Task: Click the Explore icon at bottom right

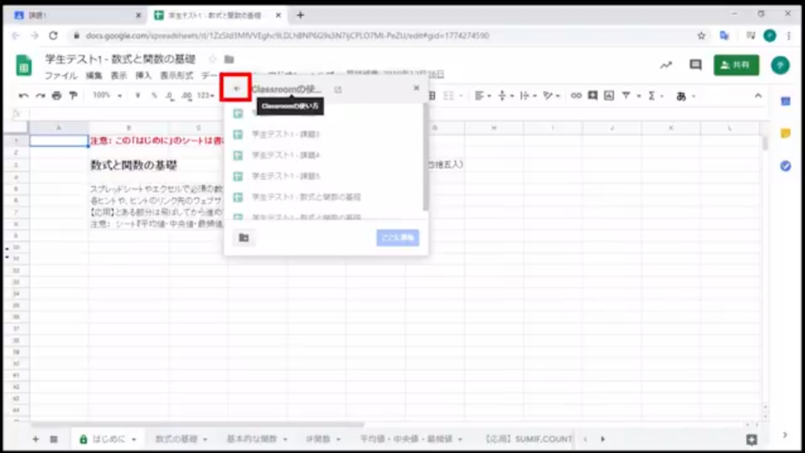Action: tap(752, 439)
